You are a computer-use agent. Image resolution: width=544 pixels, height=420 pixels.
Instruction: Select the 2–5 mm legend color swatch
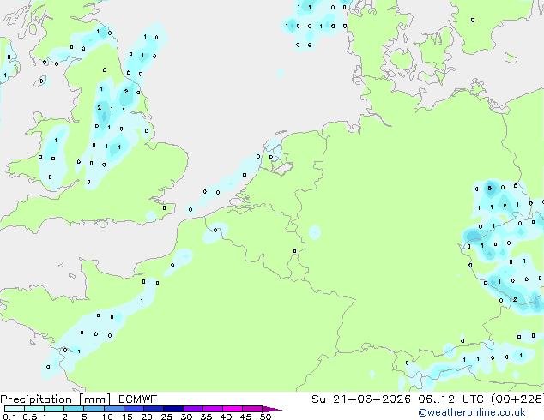(x=74, y=409)
